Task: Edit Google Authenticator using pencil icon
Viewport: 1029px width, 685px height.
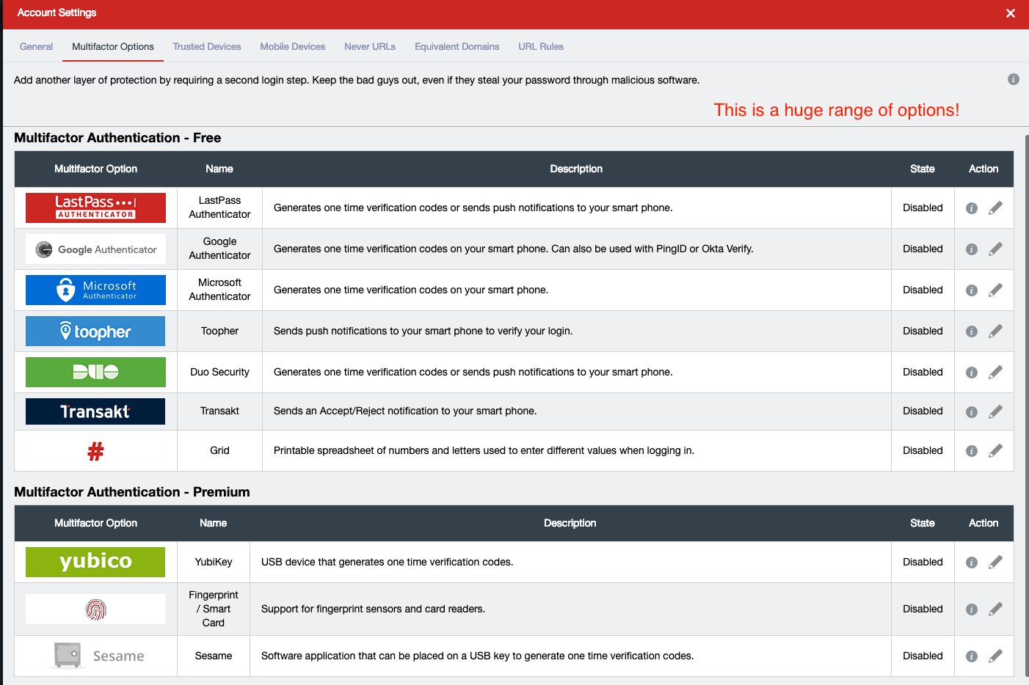Action: pos(995,249)
